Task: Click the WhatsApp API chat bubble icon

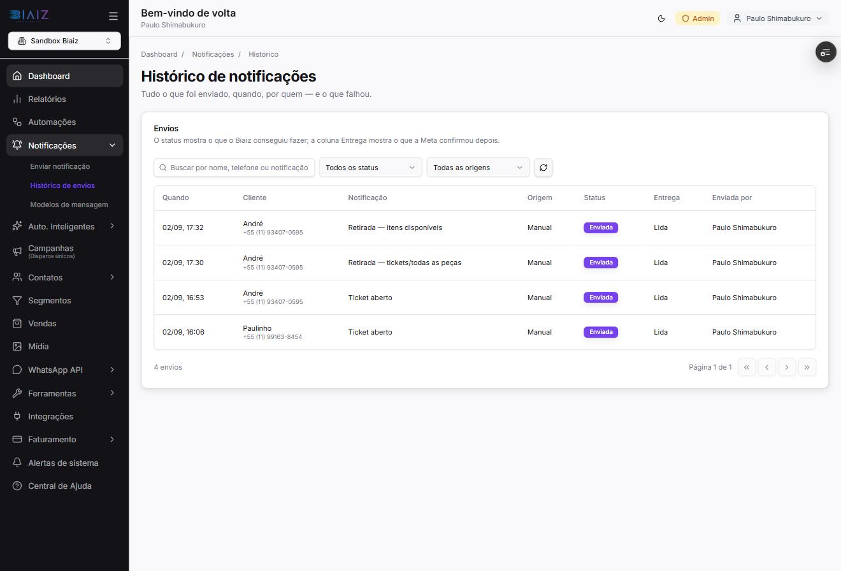Action: click(17, 370)
